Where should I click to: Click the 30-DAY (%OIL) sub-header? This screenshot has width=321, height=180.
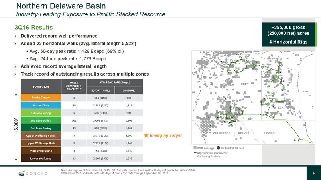[x=101, y=90]
